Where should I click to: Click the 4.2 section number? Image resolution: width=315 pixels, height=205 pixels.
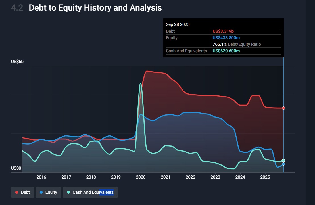[17, 8]
